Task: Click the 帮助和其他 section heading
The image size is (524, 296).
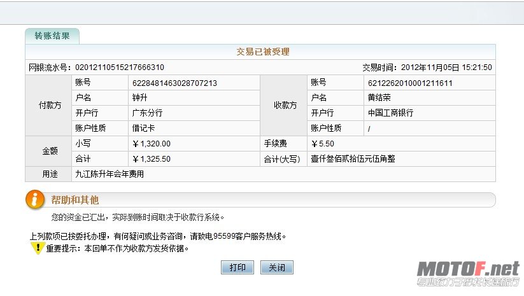Action: coord(75,200)
